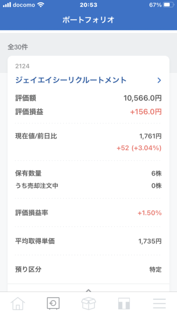This screenshot has height=315, width=177.
Task: Tap the cellular signal bars icon
Action: click(7, 5)
